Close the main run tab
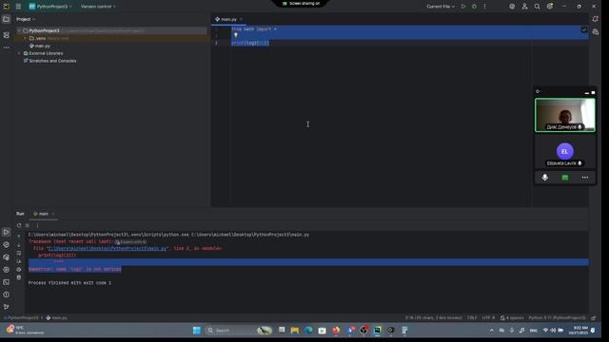 (53, 214)
